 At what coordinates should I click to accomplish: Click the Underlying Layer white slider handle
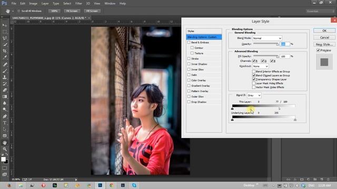pos(295,120)
